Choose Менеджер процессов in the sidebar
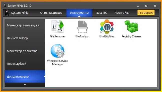The height and width of the screenshot is (92, 162). [25, 51]
